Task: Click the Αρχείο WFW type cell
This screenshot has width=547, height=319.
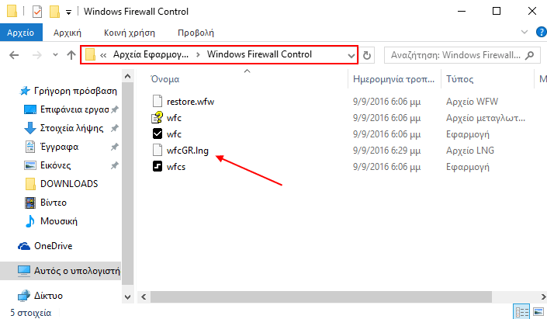Action: click(x=472, y=102)
